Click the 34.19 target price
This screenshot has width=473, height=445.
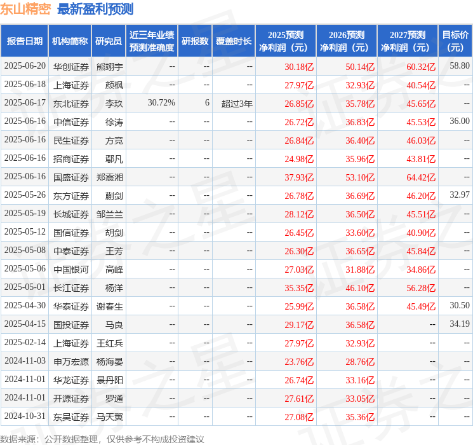pos(460,324)
